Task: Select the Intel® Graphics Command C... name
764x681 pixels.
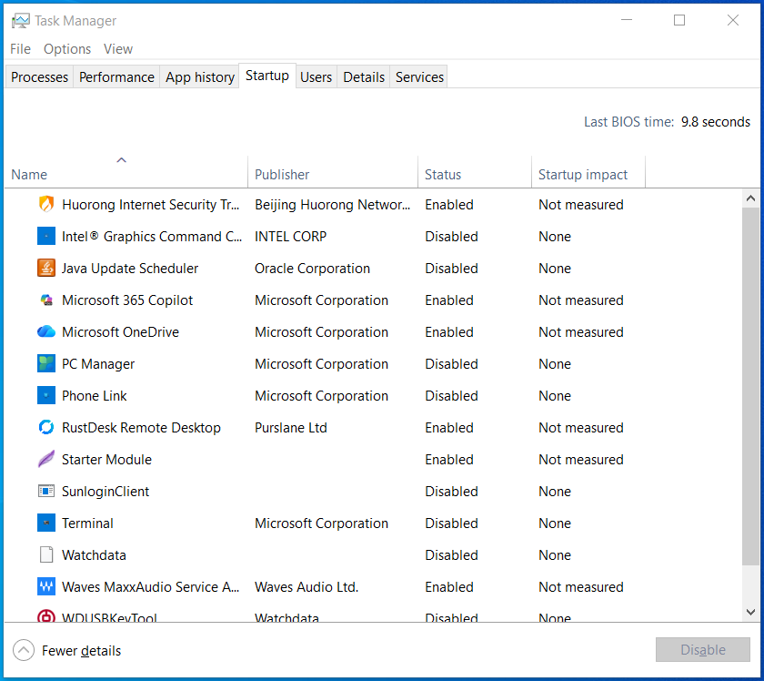Action: 152,236
